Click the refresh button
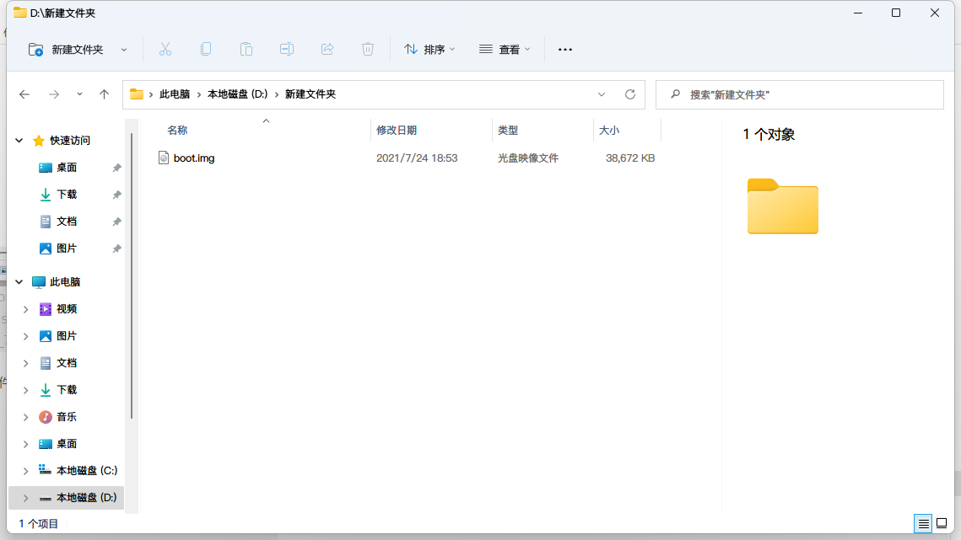This screenshot has width=961, height=540. (630, 94)
